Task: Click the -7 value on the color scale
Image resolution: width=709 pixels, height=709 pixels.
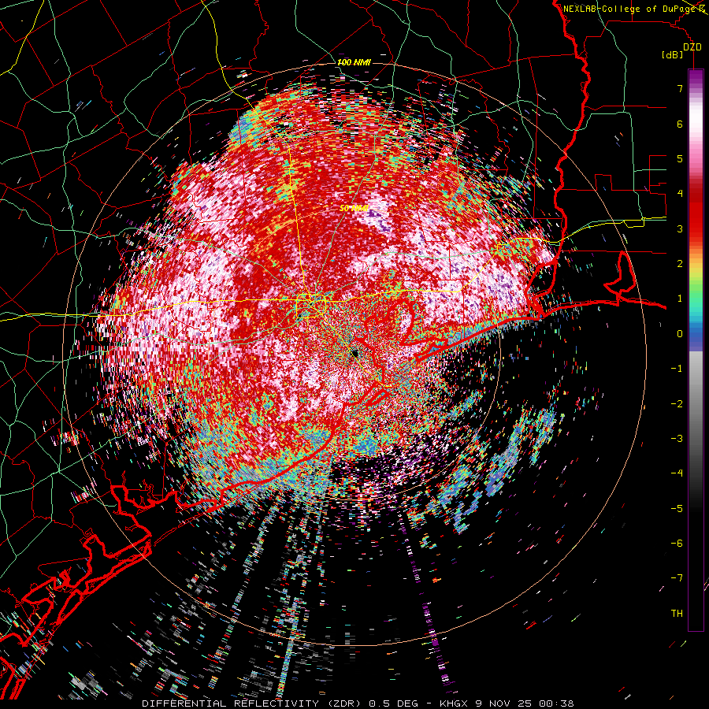Action: coord(677,578)
